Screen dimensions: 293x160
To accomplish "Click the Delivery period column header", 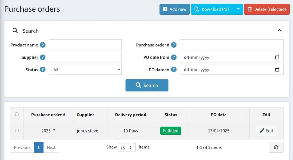I will [x=131, y=115].
